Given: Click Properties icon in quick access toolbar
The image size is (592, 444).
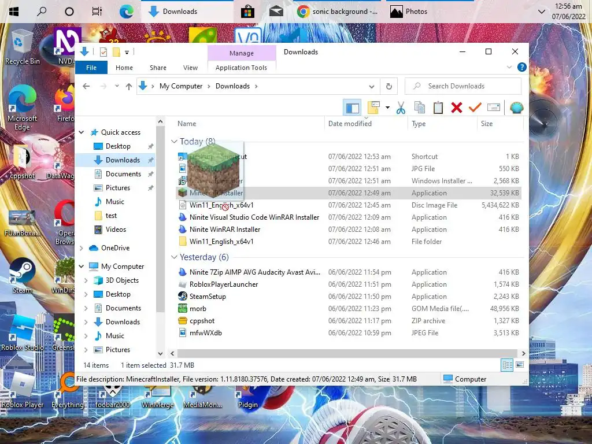Looking at the screenshot, I should pyautogui.click(x=103, y=52).
